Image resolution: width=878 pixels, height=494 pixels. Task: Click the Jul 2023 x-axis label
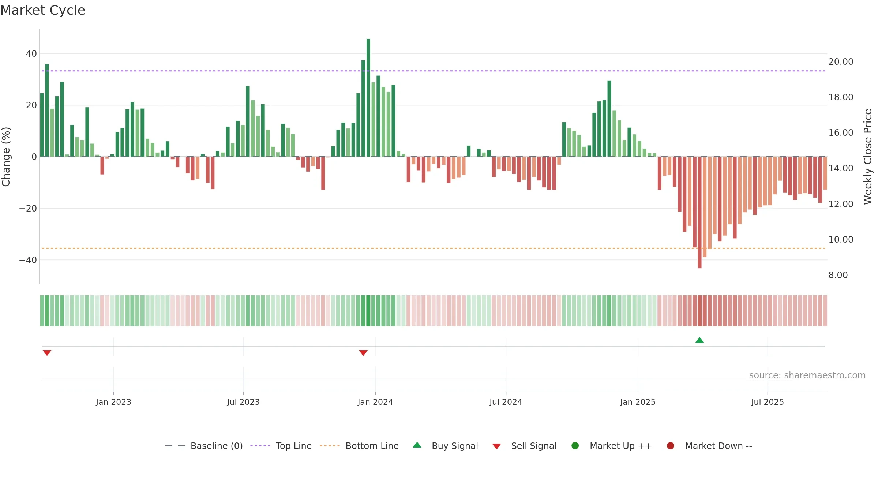tap(243, 402)
